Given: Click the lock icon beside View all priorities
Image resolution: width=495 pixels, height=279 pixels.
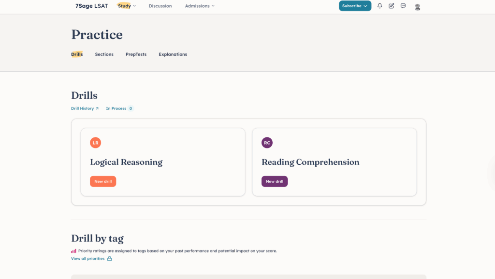Looking at the screenshot, I should (x=109, y=259).
